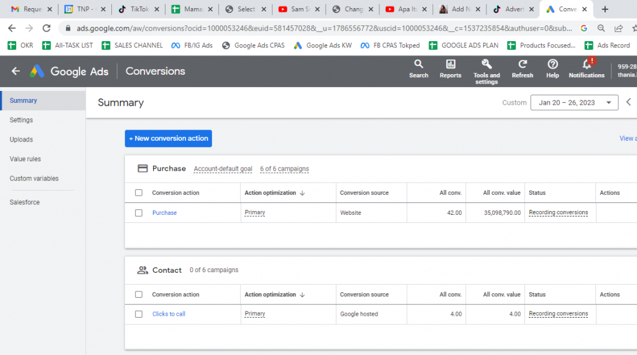Click the zoom magnifier icon in address bar
This screenshot has height=355, width=637.
click(601, 28)
